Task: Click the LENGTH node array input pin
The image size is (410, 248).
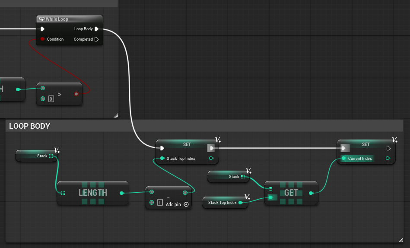Action: tap(63, 193)
